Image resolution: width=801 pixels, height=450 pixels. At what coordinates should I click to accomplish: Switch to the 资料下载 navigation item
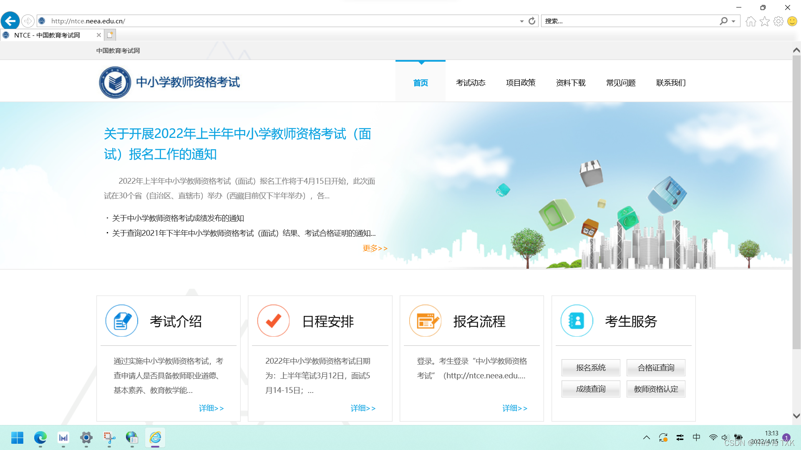pos(571,83)
